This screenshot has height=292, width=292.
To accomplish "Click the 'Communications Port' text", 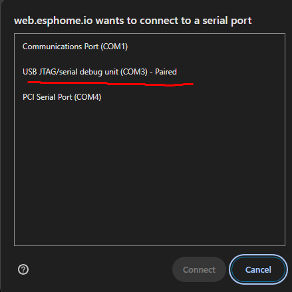I will (61, 47).
